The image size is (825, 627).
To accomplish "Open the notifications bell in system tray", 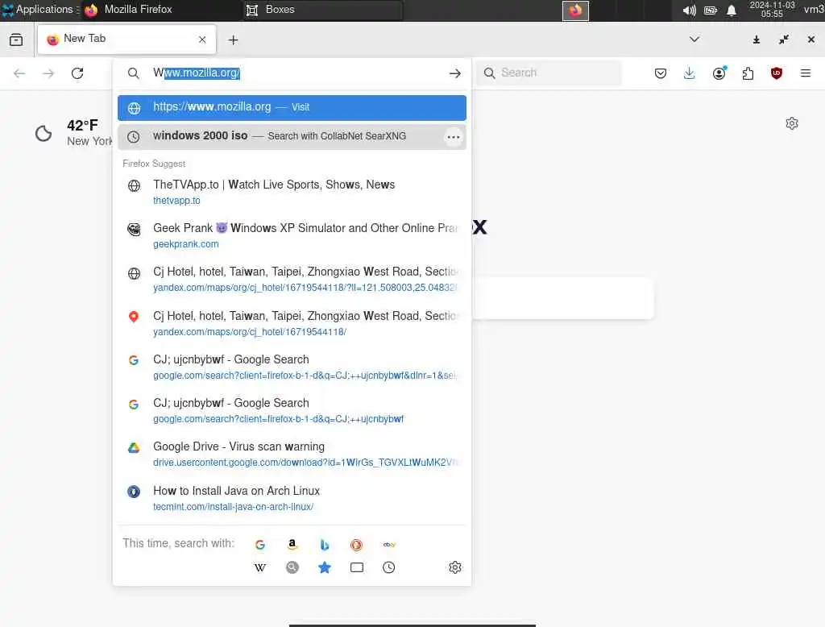I will pyautogui.click(x=732, y=10).
